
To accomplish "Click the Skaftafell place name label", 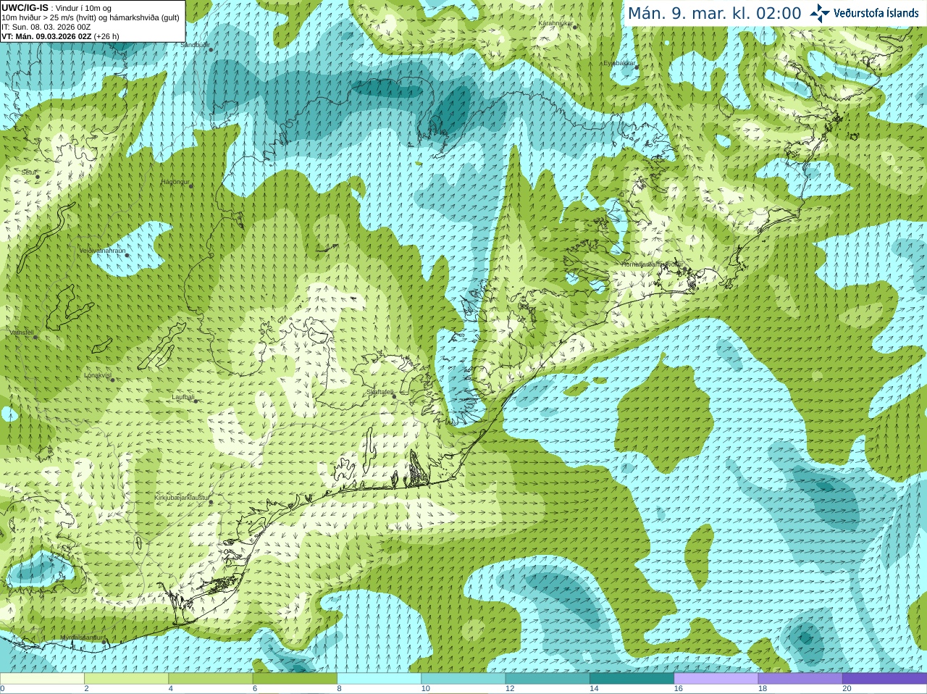I will tap(379, 392).
